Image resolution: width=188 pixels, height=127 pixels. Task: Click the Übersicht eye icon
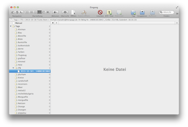[65, 12]
